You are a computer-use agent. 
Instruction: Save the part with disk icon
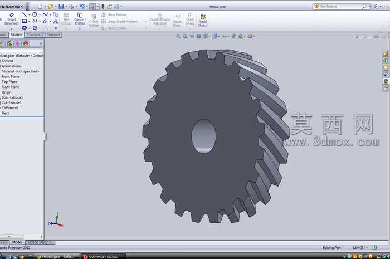[61, 7]
